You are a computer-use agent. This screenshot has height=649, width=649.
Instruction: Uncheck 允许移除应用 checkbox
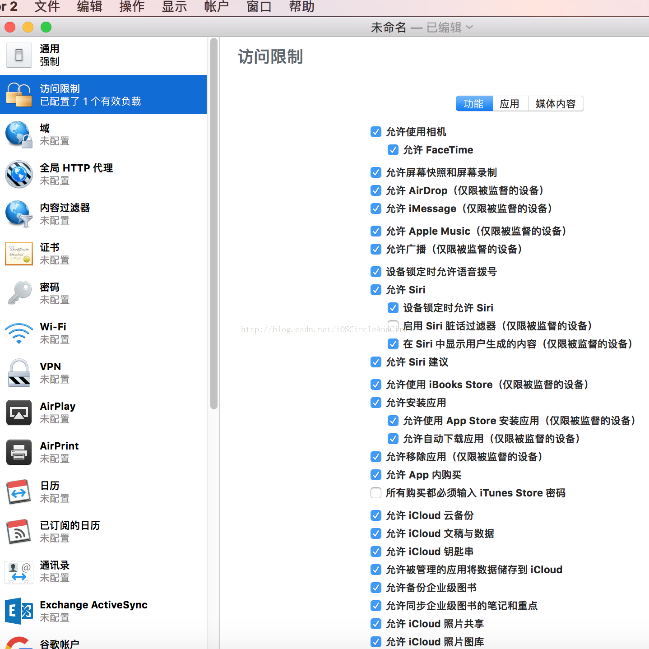point(376,457)
